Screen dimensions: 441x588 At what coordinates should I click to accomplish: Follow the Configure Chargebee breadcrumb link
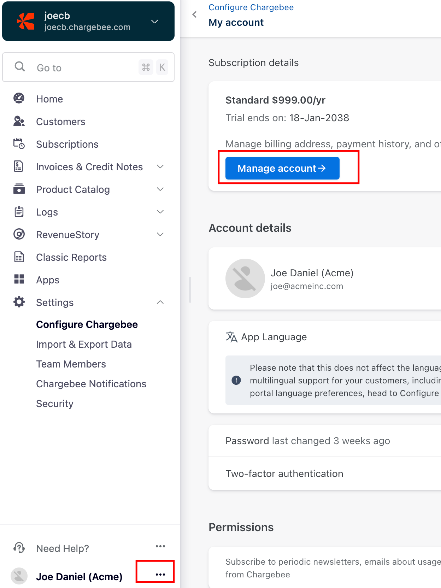click(251, 7)
